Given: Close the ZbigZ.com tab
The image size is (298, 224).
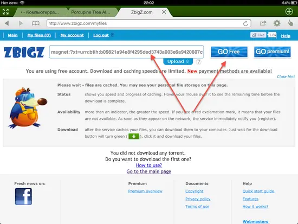Looking at the screenshot, I should pyautogui.click(x=164, y=12).
